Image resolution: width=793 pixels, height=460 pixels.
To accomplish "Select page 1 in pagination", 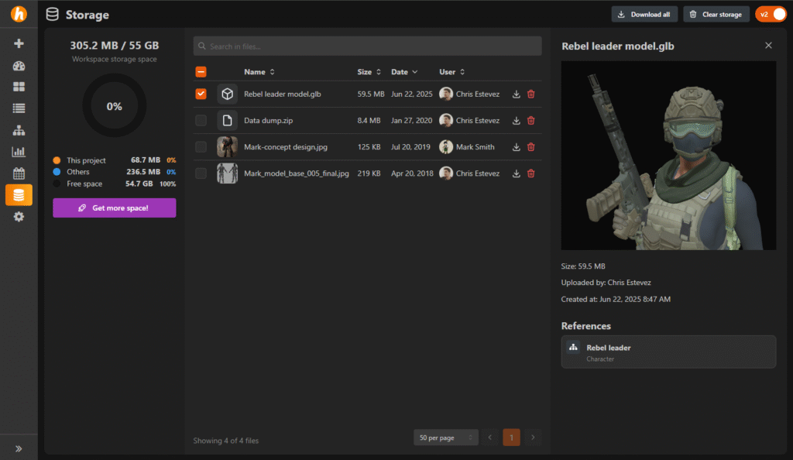I will (x=511, y=438).
